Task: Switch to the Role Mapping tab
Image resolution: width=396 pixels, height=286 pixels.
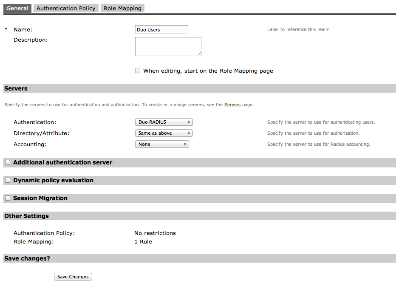Action: pyautogui.click(x=122, y=8)
